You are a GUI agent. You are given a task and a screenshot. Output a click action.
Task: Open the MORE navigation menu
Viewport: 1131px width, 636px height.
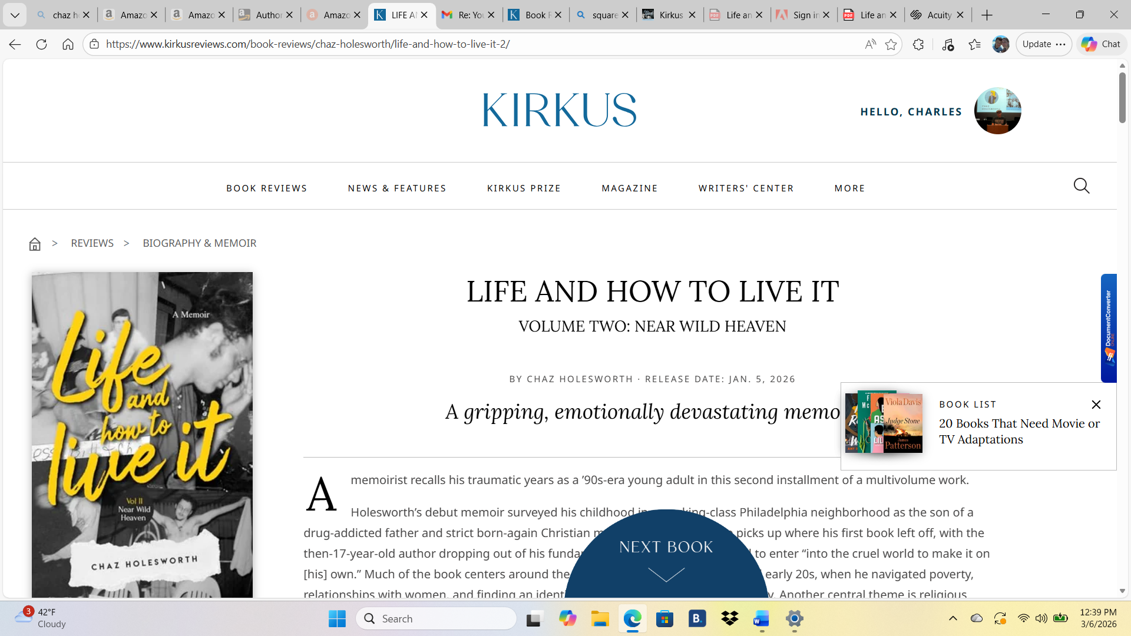click(849, 188)
